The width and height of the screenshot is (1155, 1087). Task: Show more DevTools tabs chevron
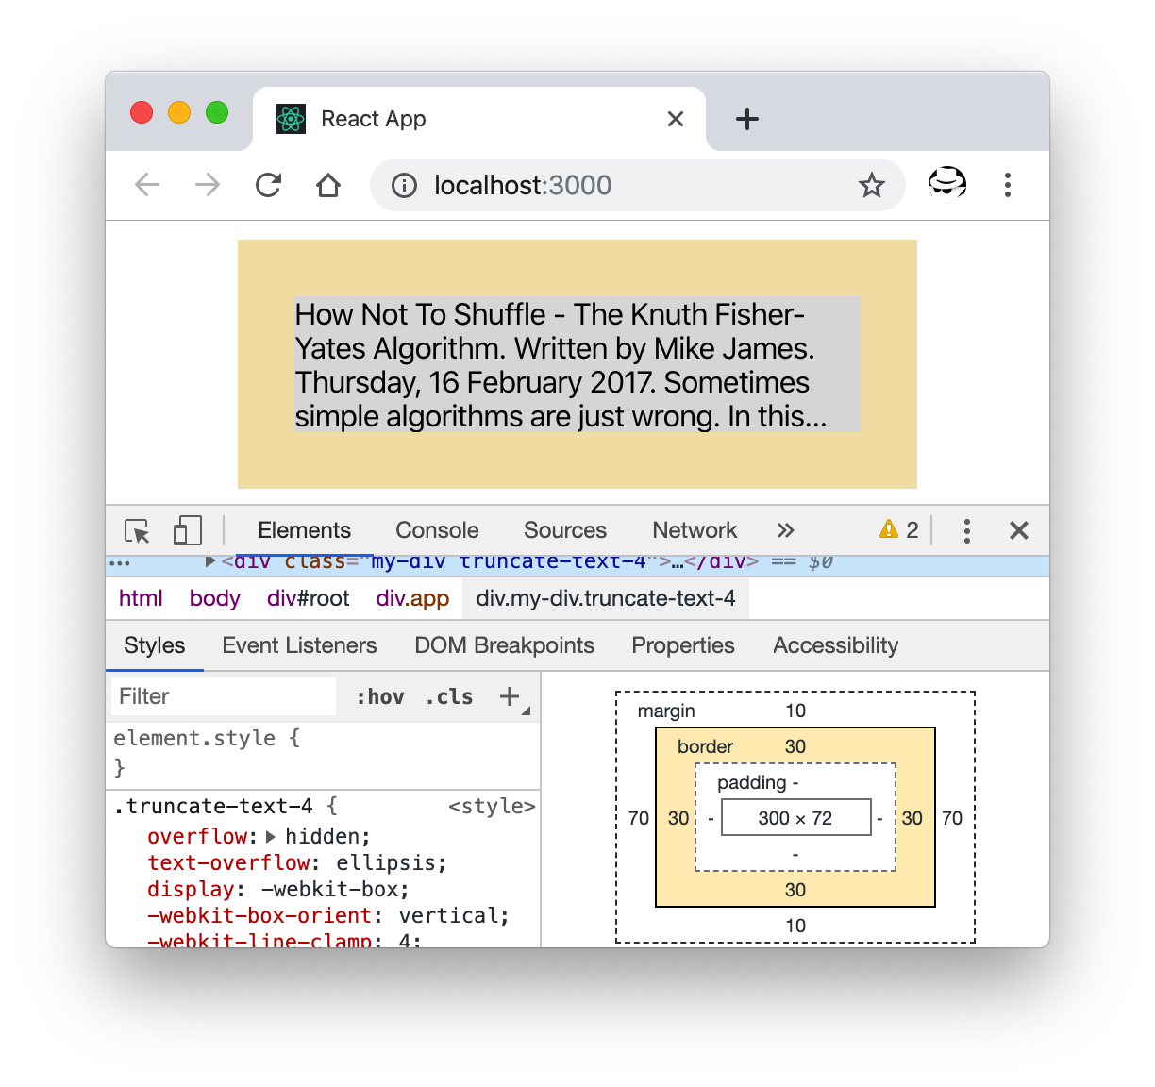785,530
